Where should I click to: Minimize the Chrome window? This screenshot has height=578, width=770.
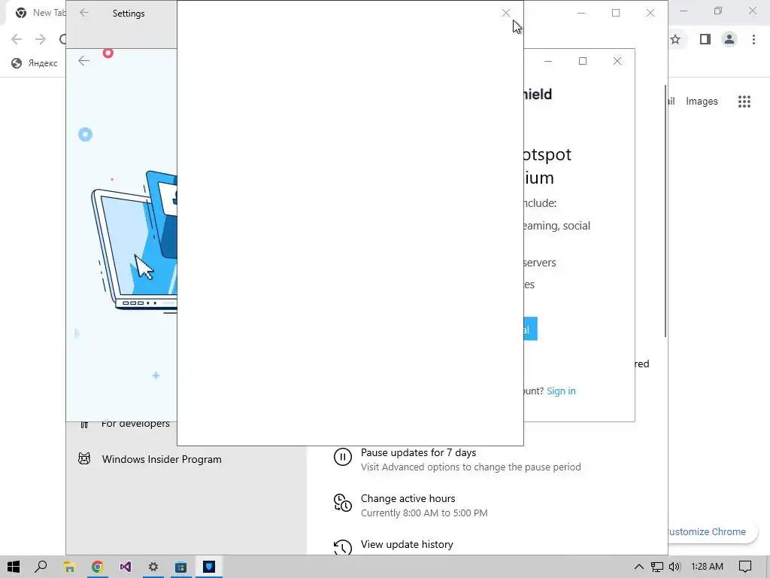click(x=684, y=11)
